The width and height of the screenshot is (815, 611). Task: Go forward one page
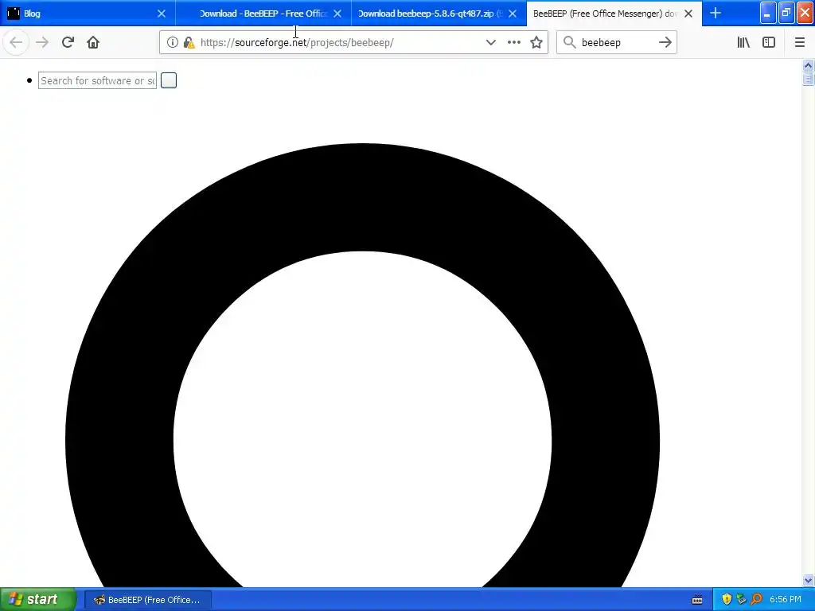(x=42, y=42)
